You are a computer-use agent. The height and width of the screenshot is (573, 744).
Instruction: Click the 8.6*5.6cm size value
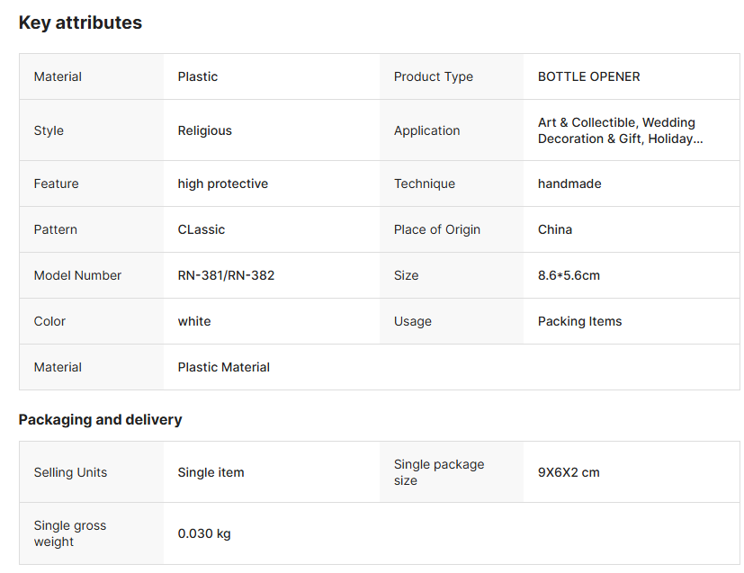569,275
